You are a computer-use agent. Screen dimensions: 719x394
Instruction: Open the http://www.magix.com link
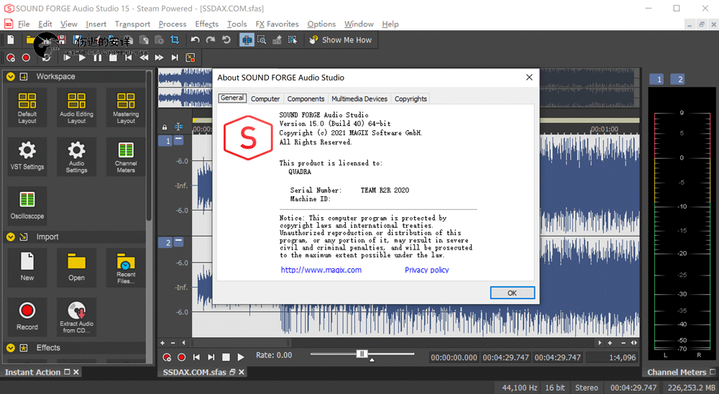point(321,270)
